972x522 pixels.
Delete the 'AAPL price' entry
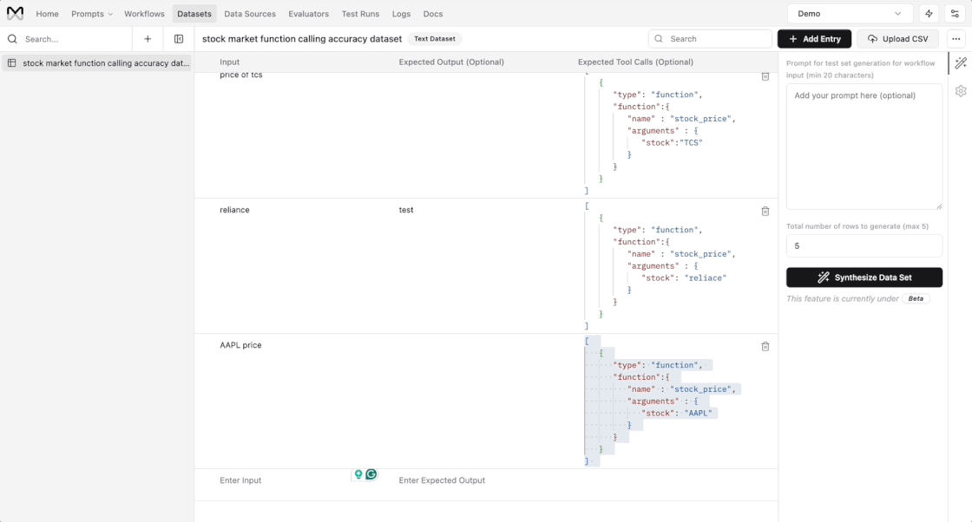pyautogui.click(x=765, y=347)
